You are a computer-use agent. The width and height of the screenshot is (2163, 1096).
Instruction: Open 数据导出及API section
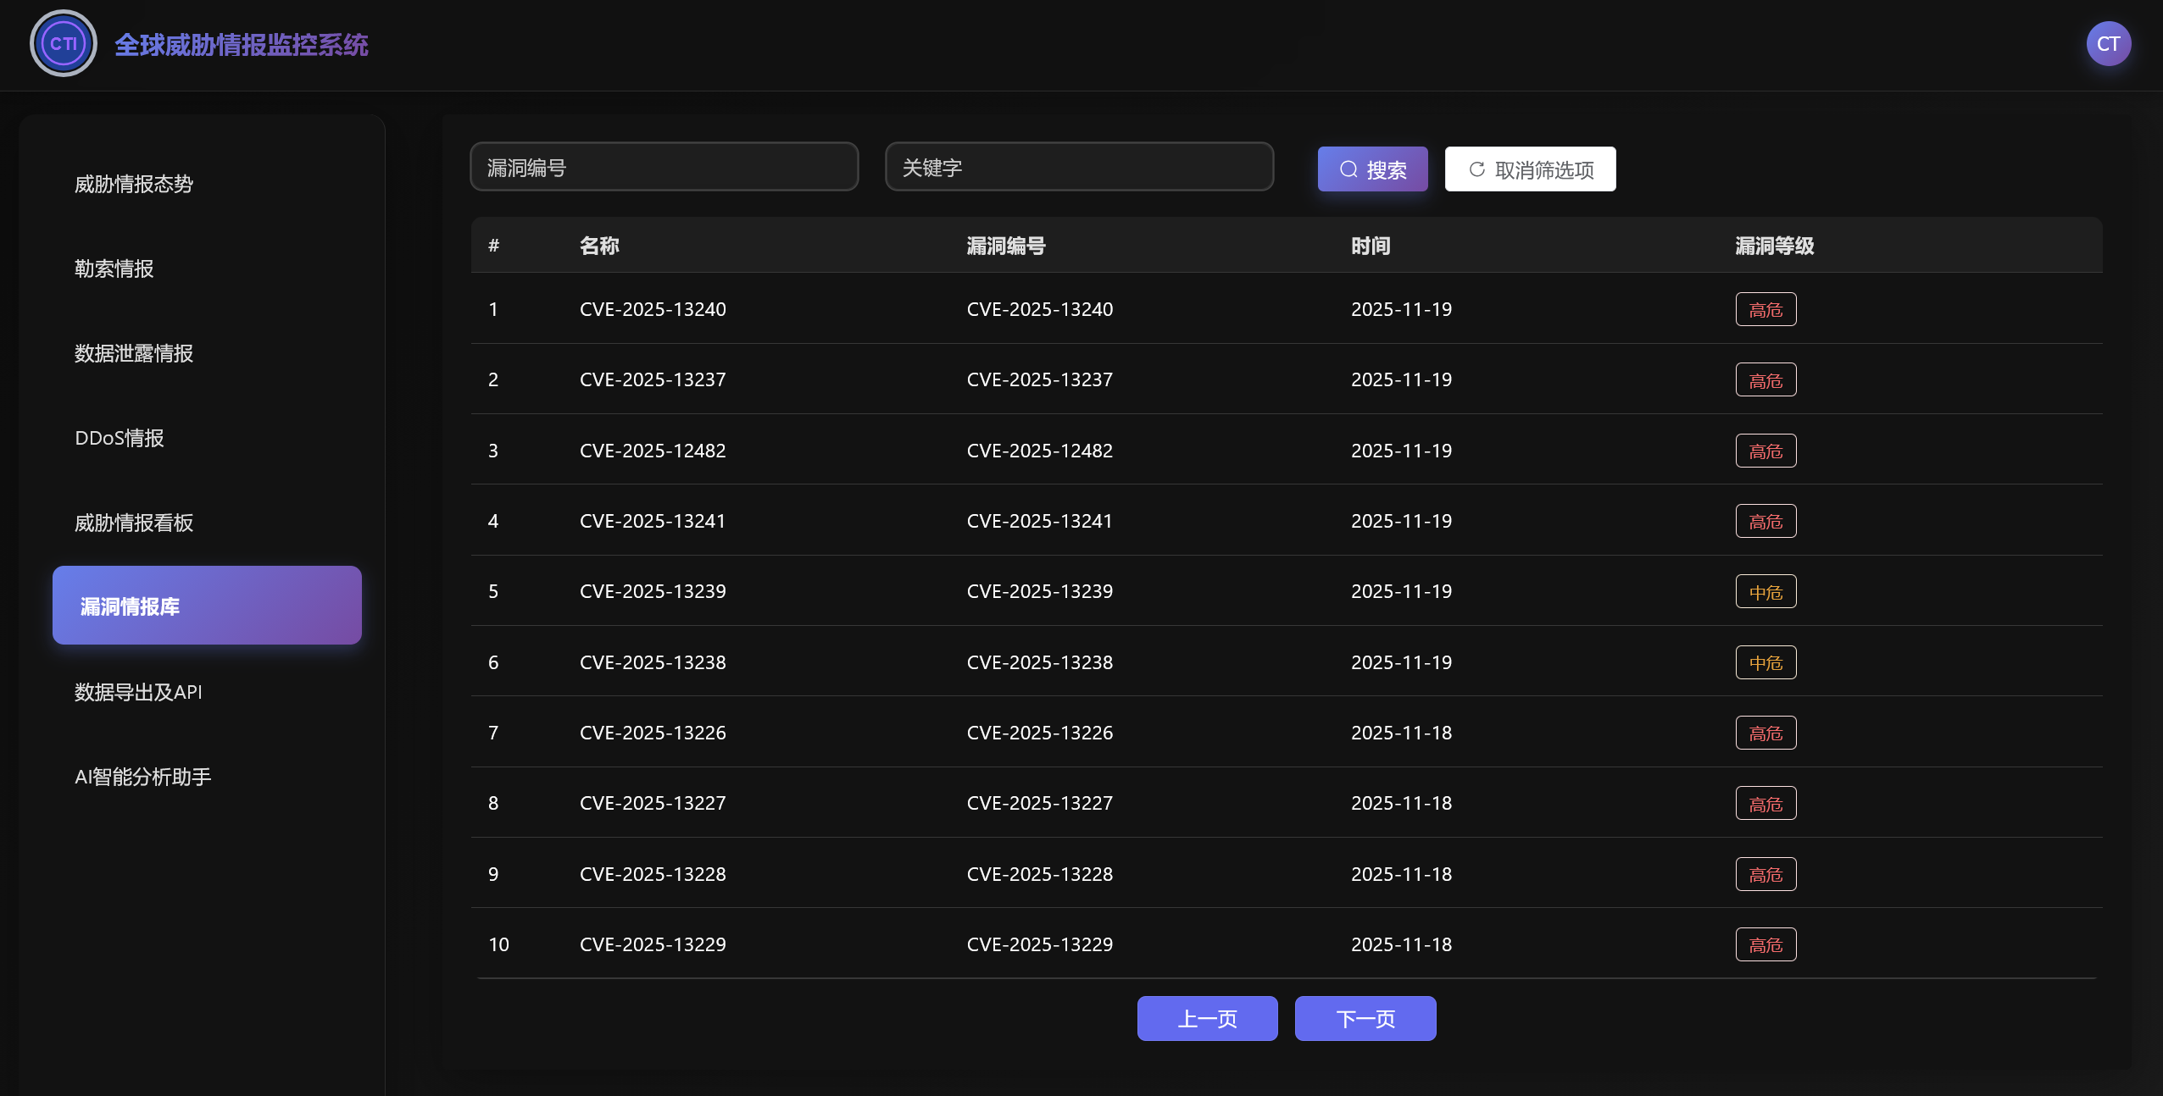(x=138, y=692)
